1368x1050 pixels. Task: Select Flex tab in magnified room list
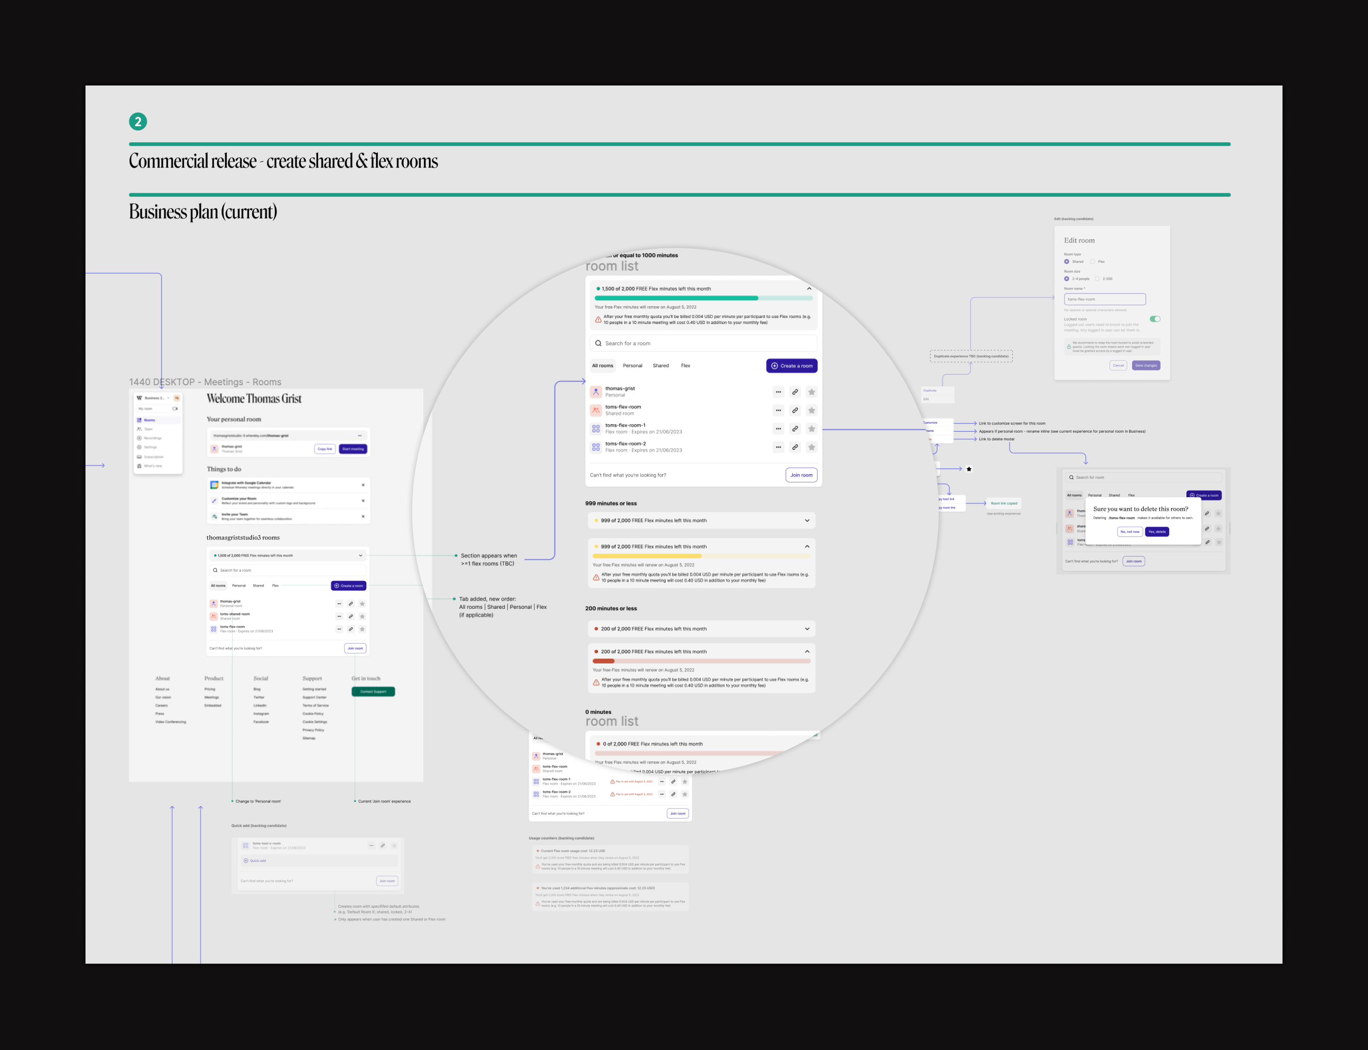point(686,366)
